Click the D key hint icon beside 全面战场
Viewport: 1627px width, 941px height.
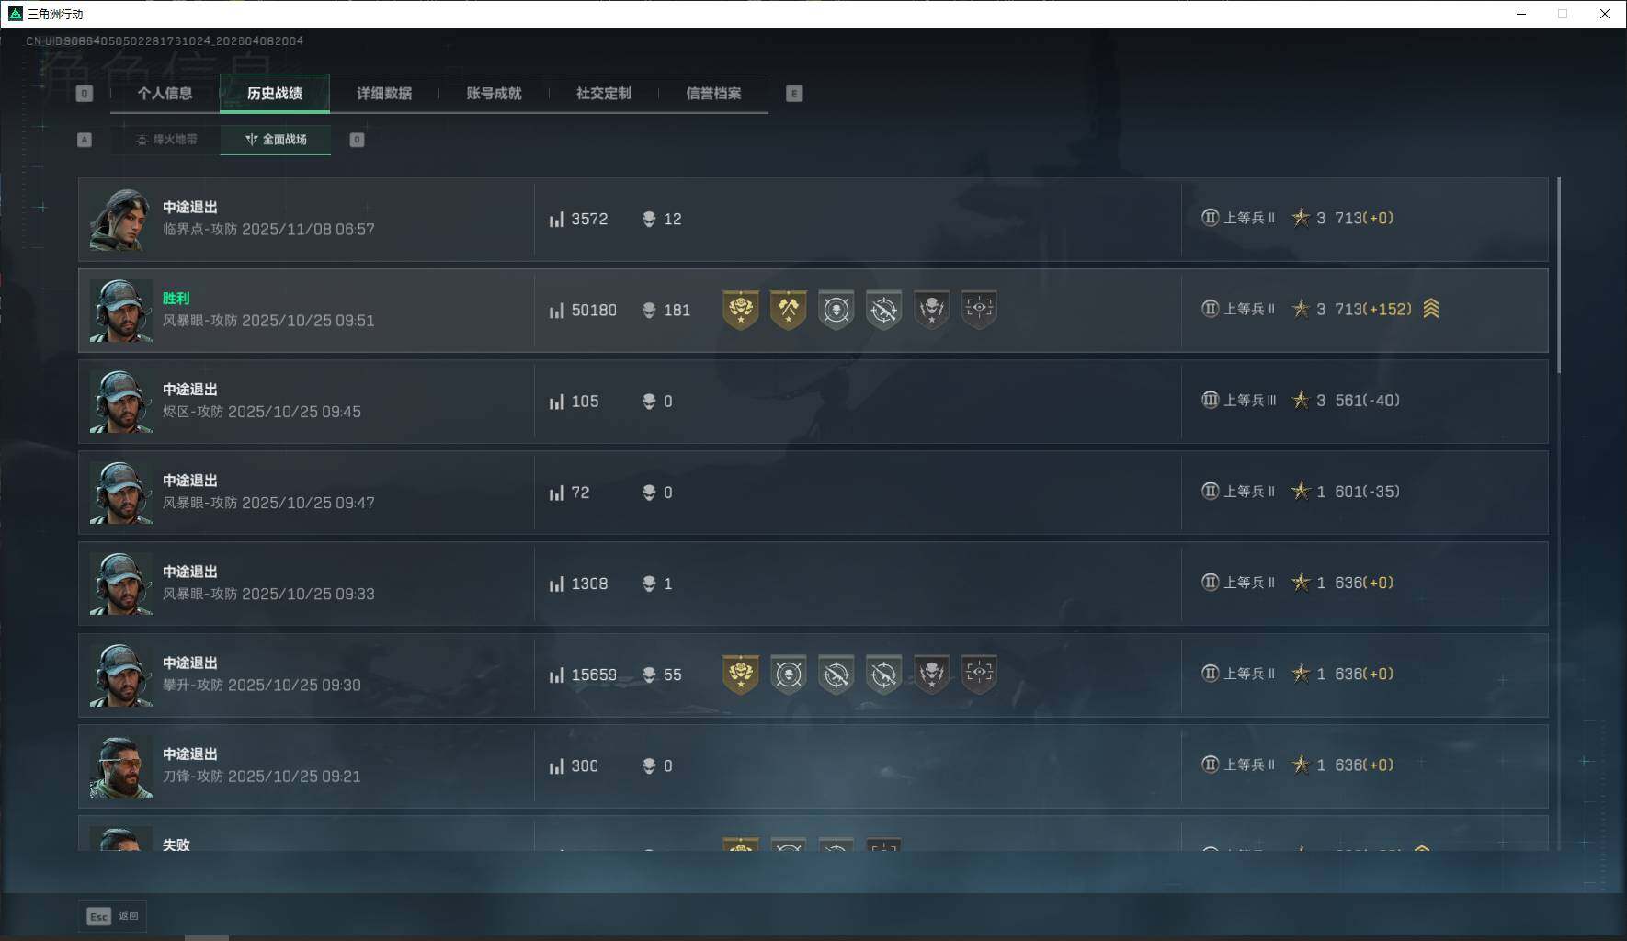[357, 140]
